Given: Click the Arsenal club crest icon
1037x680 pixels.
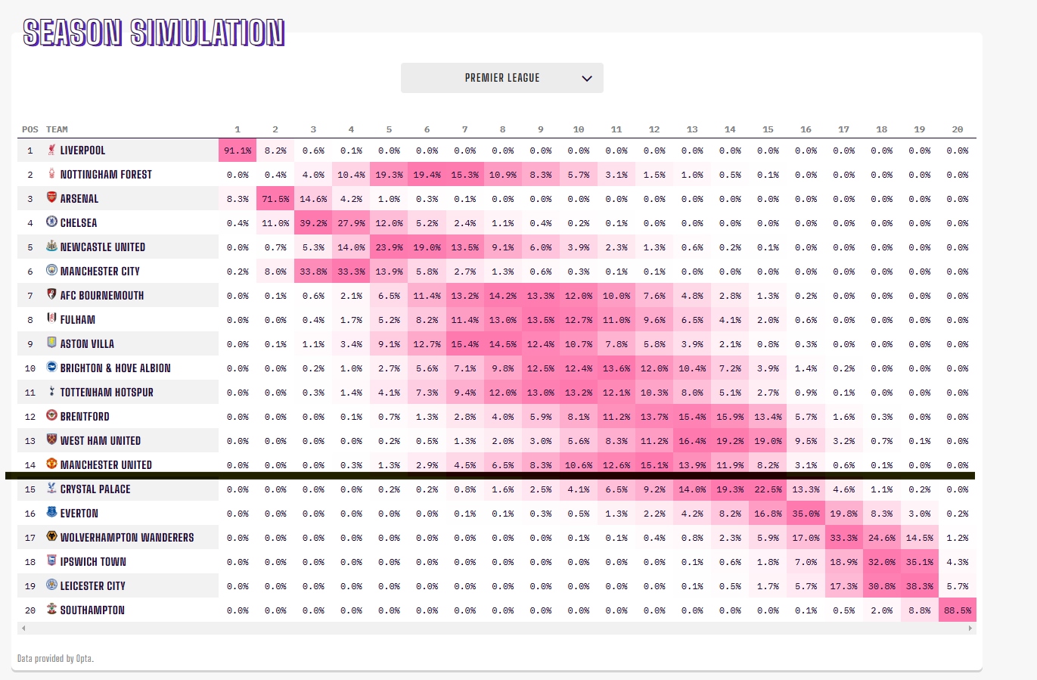Looking at the screenshot, I should pyautogui.click(x=51, y=199).
